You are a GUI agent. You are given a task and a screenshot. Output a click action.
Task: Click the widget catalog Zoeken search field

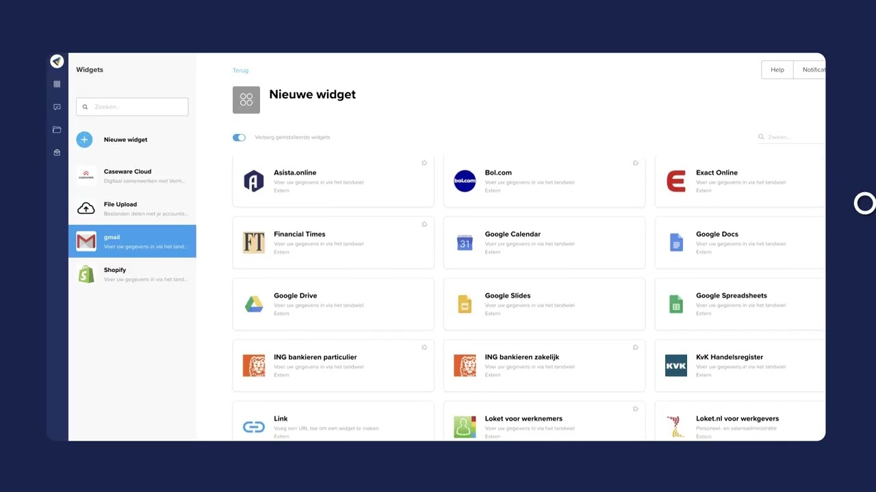pos(791,137)
